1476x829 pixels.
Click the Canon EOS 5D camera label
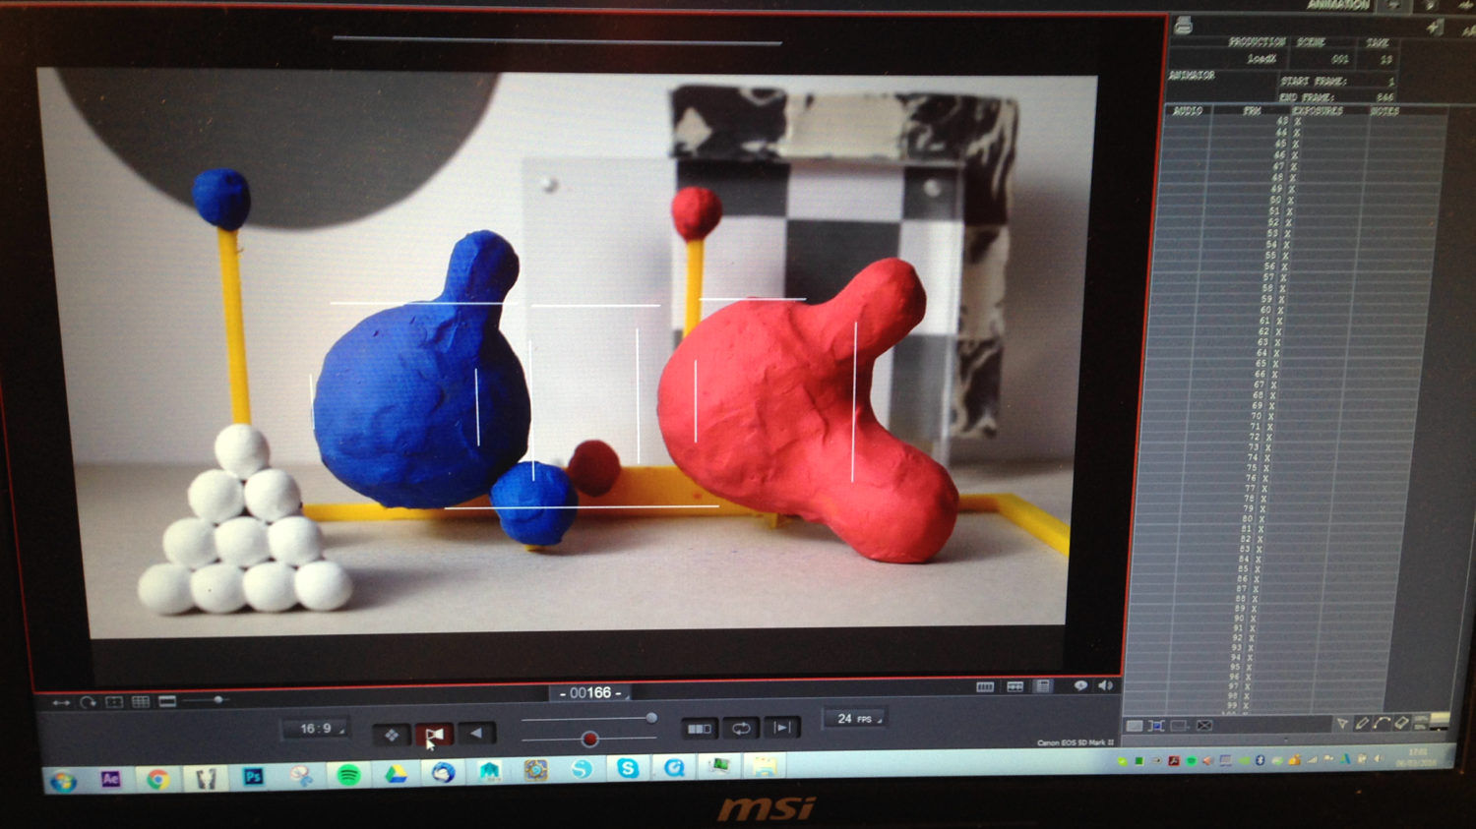point(1075,742)
